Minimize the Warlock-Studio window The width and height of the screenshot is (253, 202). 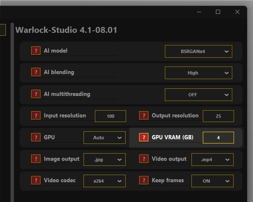tap(199, 12)
